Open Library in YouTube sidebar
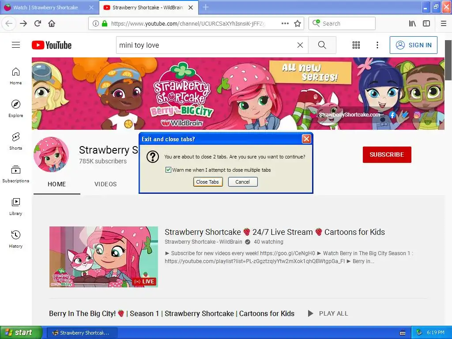The image size is (452, 339). tap(15, 207)
